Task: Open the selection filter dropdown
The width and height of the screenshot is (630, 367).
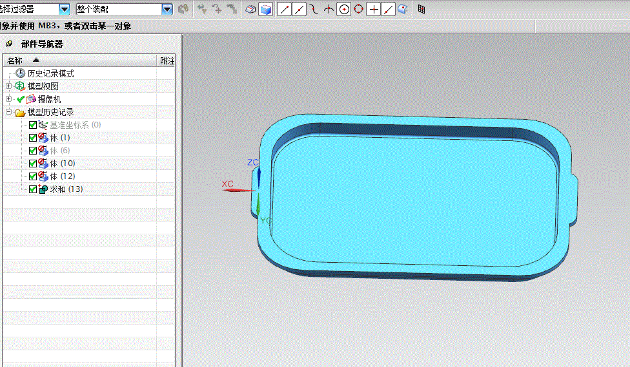Action: click(x=64, y=9)
